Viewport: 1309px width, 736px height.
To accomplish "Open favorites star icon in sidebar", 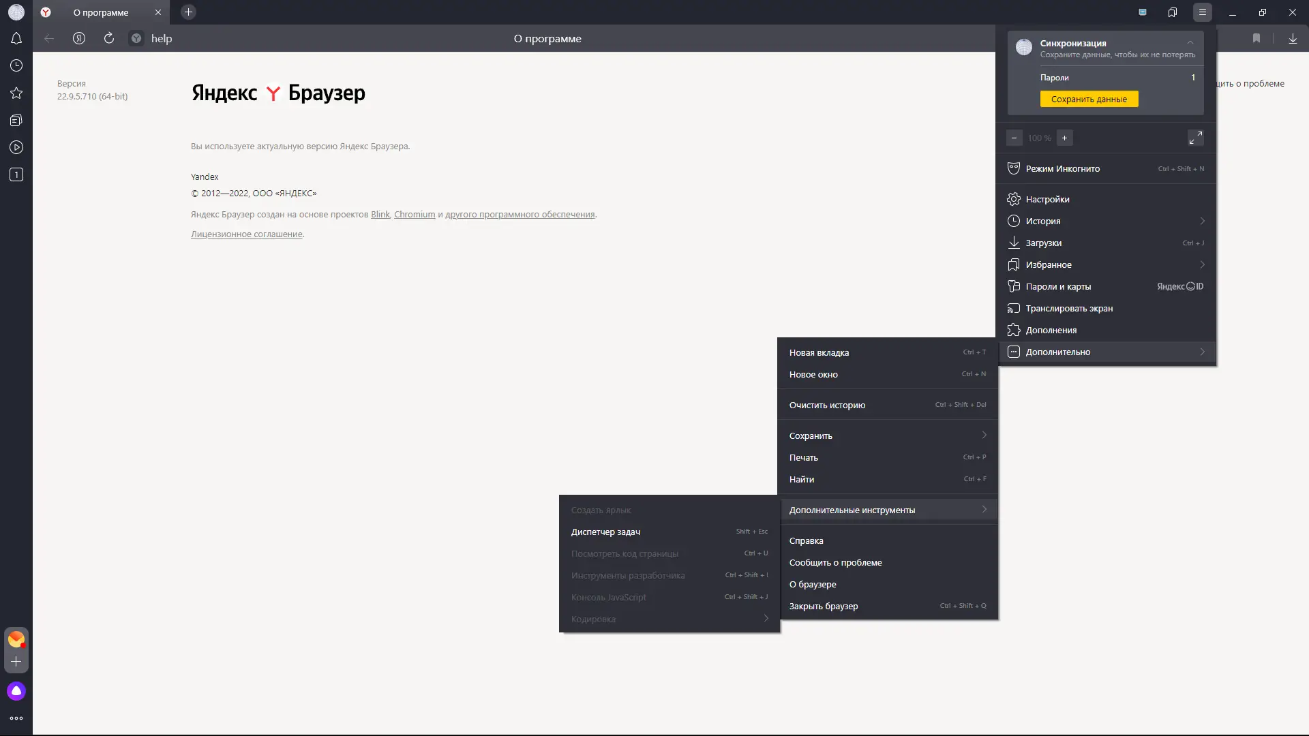I will coord(16,93).
